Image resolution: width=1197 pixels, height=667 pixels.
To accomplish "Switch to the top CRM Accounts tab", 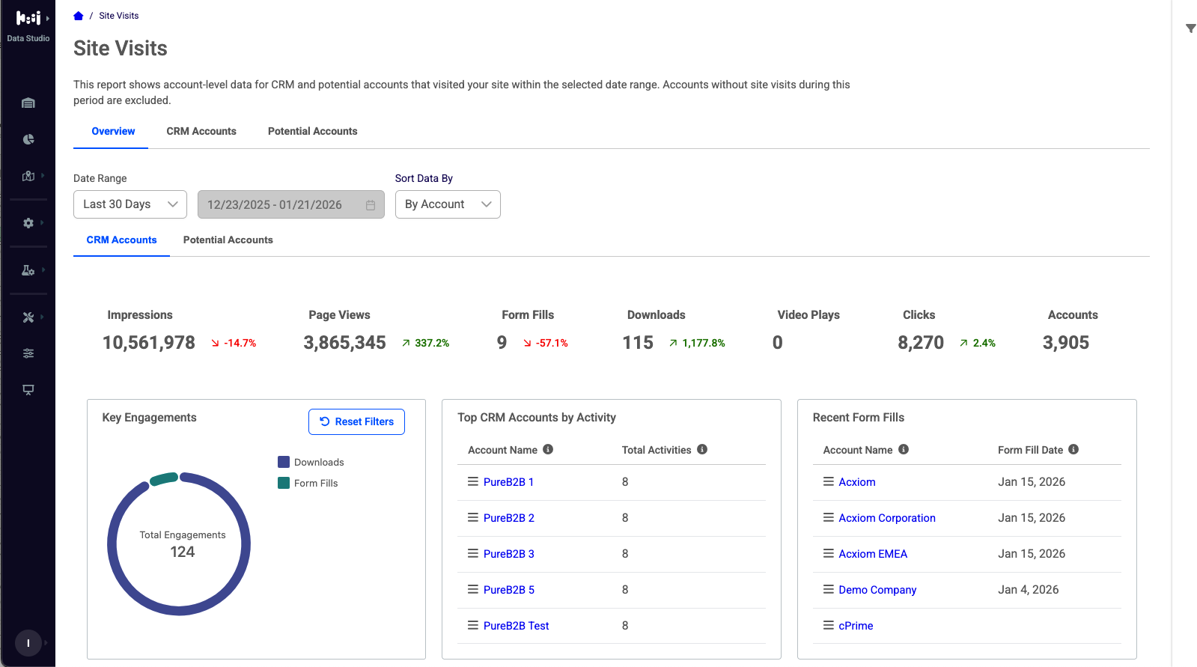I will (201, 131).
